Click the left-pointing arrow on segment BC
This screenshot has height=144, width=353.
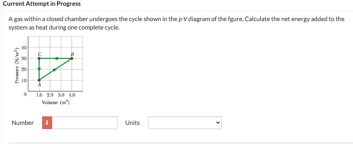(x=56, y=58)
